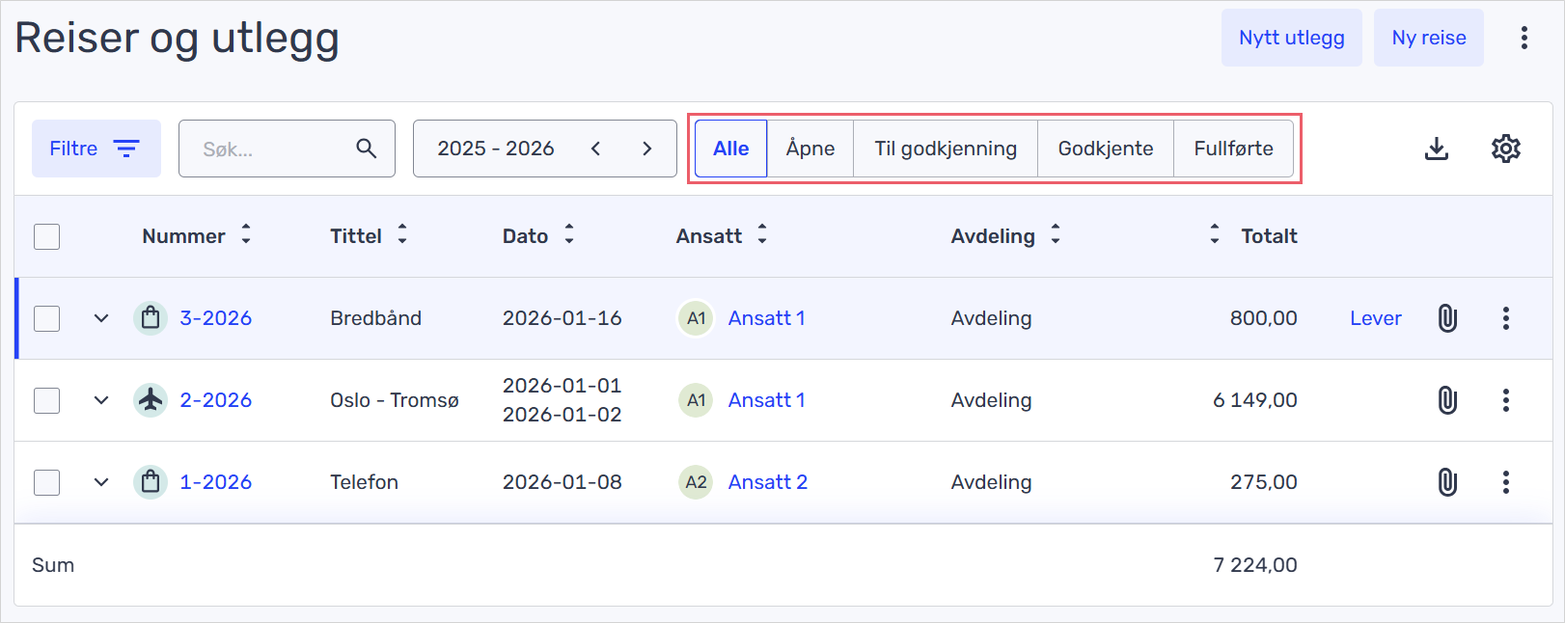Toggle the select-all checkbox in header

(x=47, y=236)
